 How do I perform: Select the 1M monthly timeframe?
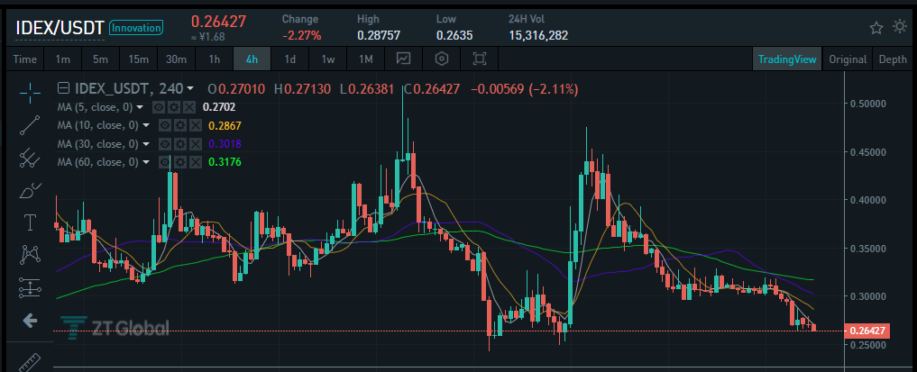[365, 59]
